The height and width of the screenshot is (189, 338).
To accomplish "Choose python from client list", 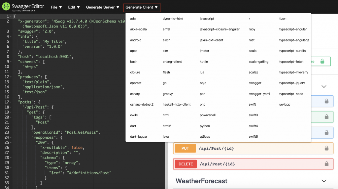I will pos(205,126).
